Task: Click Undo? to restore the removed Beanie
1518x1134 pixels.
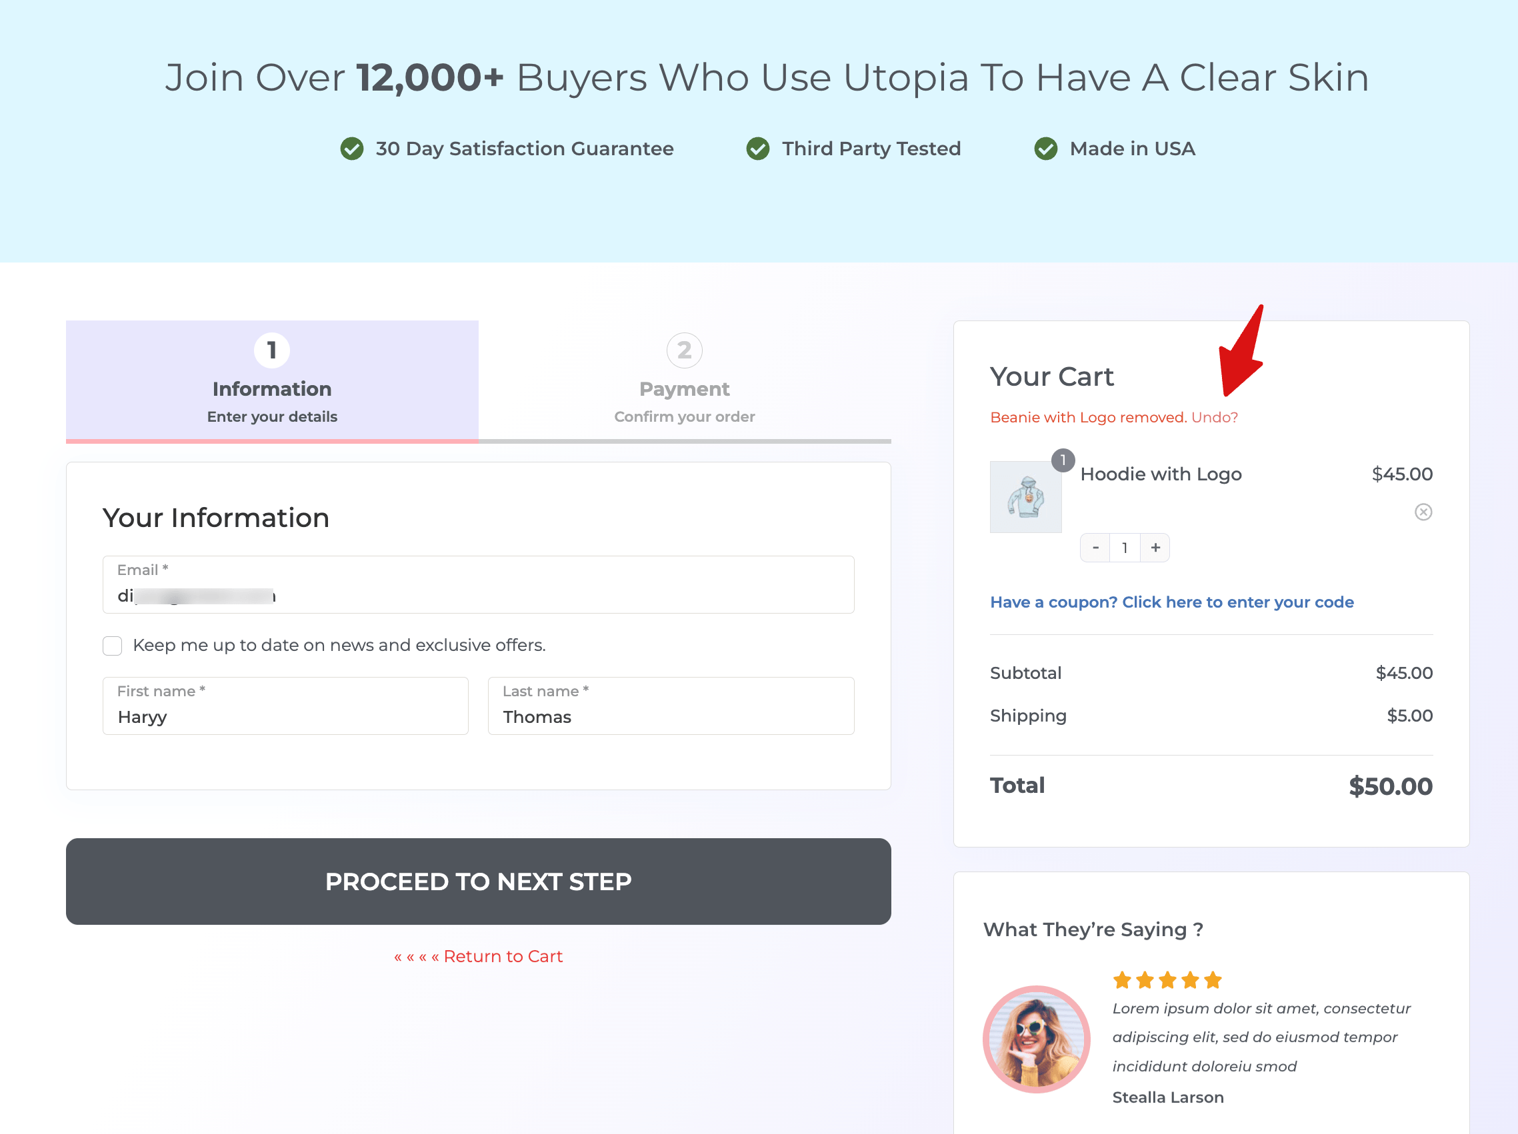Action: (1215, 416)
